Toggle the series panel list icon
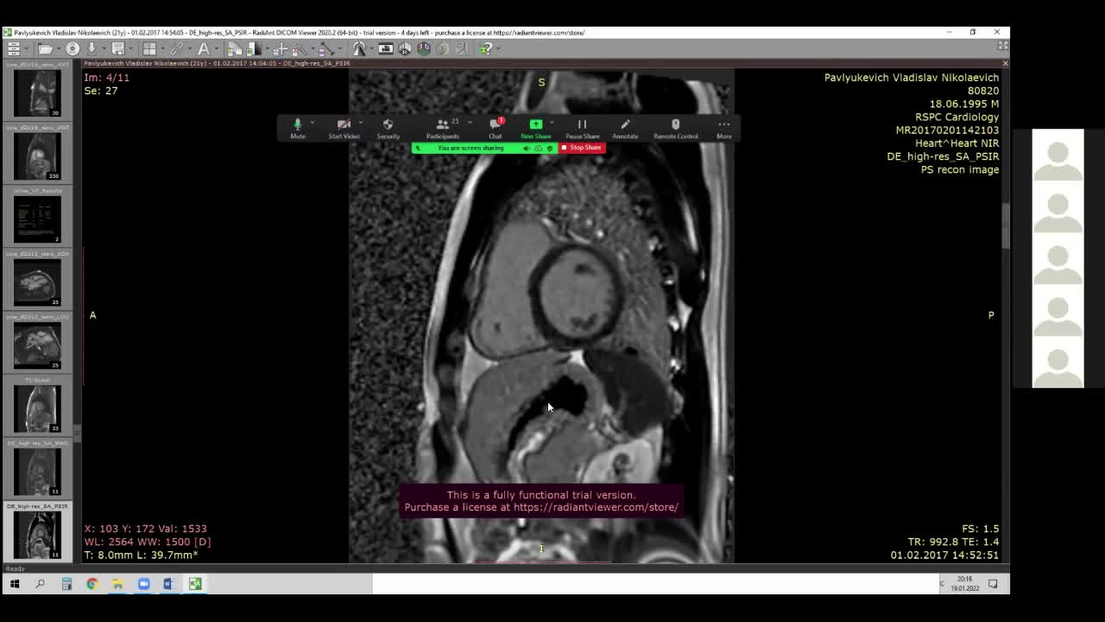Viewport: 1105px width, 622px height. tap(13, 48)
